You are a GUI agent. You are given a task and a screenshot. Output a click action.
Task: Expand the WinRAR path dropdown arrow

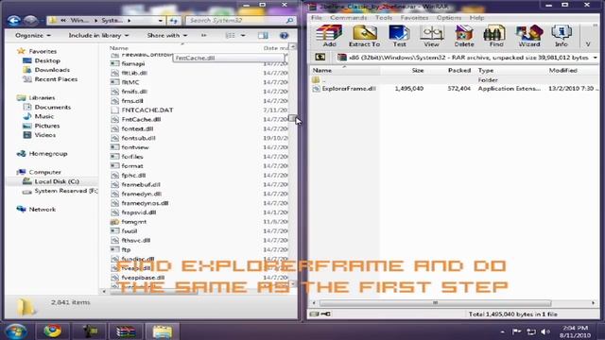coord(595,58)
